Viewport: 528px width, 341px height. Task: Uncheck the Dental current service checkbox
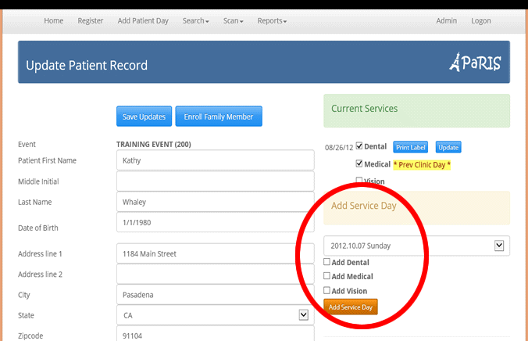point(359,146)
